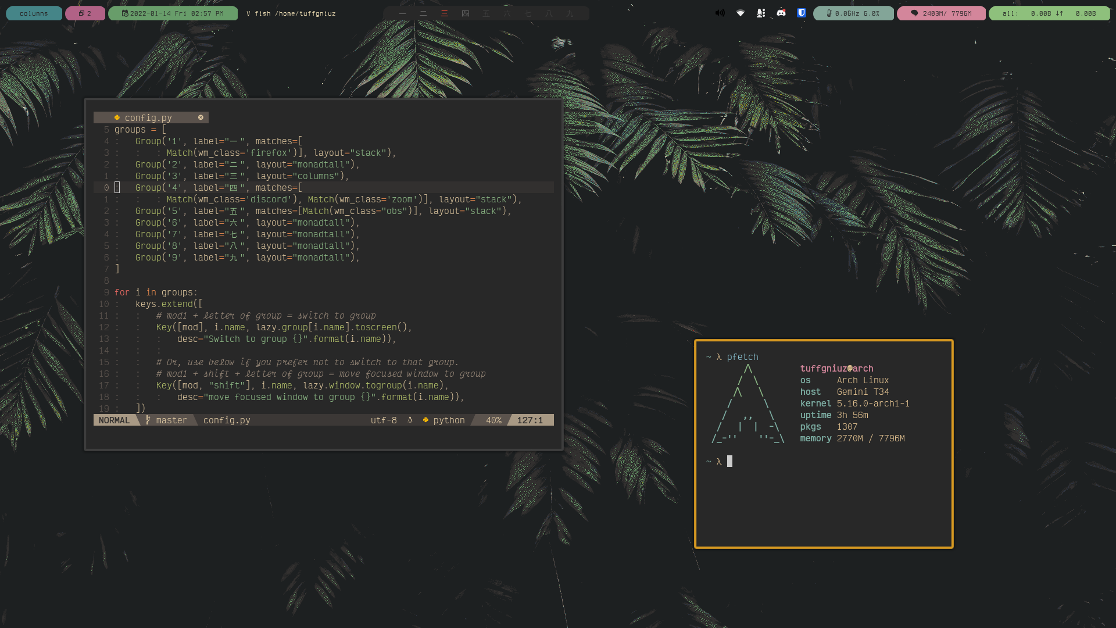
Task: Click the CPU frequency widget
Action: 853,13
